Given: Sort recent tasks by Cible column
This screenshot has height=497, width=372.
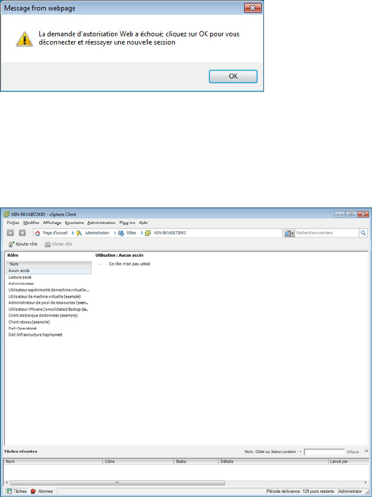Looking at the screenshot, I should click(x=138, y=461).
